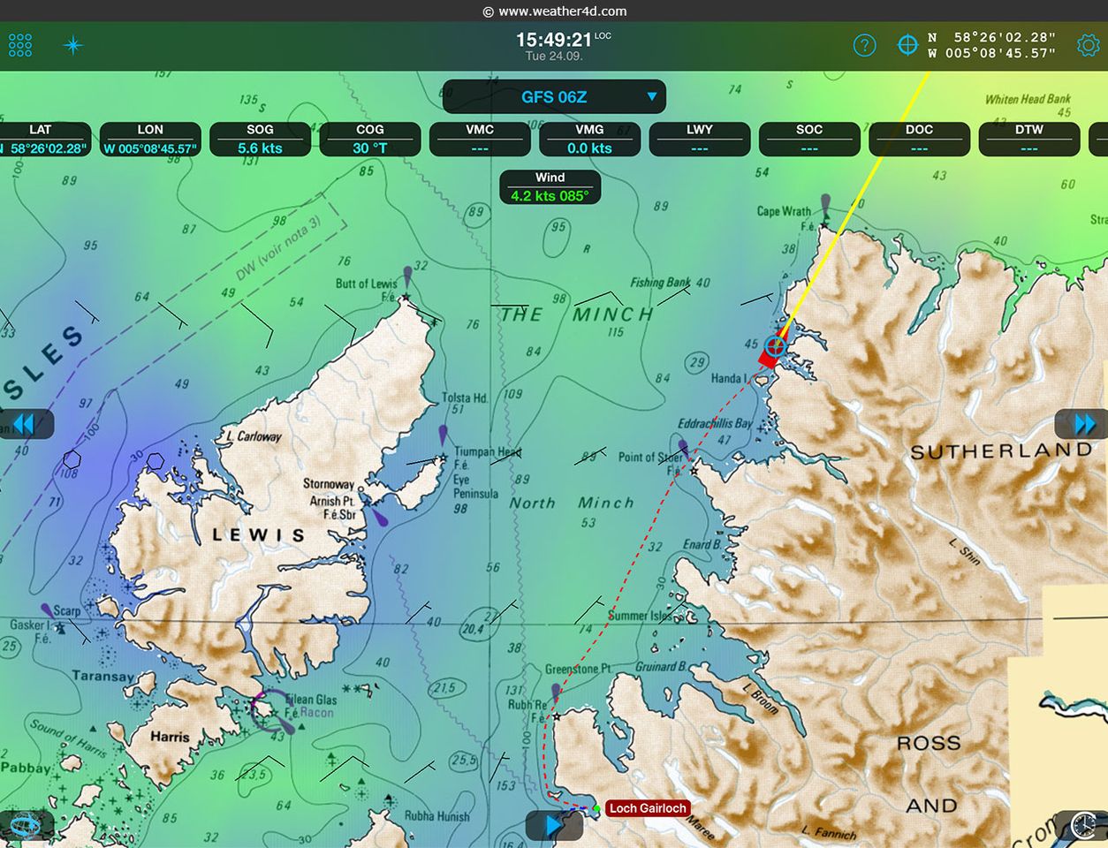Tap the North Minch label
Viewport: 1108px width, 848px height.
tap(572, 503)
